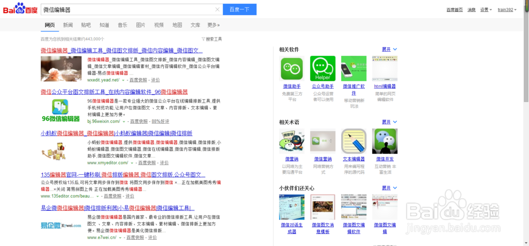Open the 易企微微信编辑器 result title

pos(118,209)
